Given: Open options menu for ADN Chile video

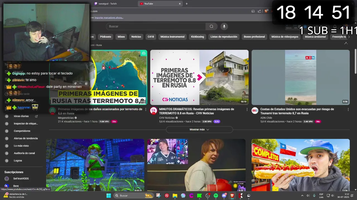Looking at the screenshot, I should tap(348, 109).
